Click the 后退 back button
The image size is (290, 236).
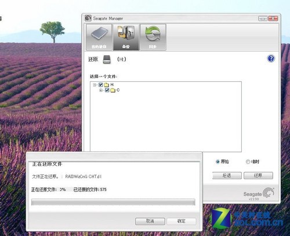pyautogui.click(x=227, y=176)
